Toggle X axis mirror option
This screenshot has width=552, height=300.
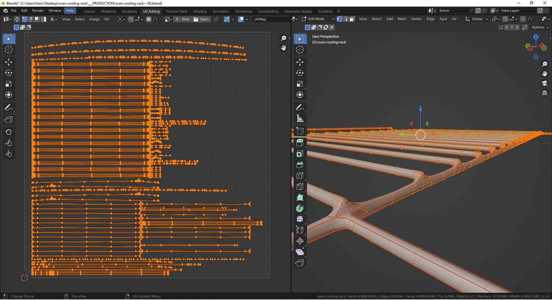pos(506,27)
